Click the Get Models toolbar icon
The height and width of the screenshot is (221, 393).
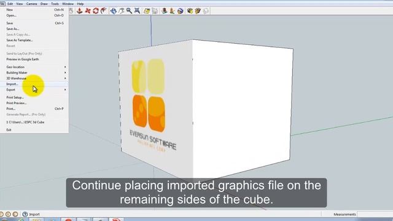coord(190,11)
